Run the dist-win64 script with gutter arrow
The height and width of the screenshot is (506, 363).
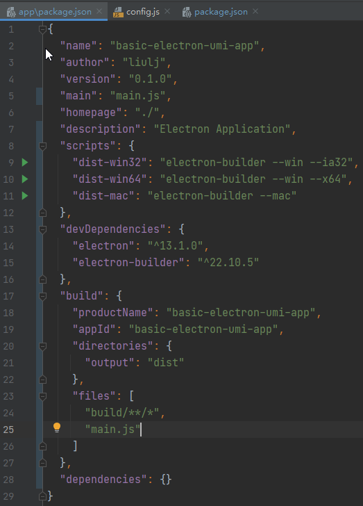[25, 179]
